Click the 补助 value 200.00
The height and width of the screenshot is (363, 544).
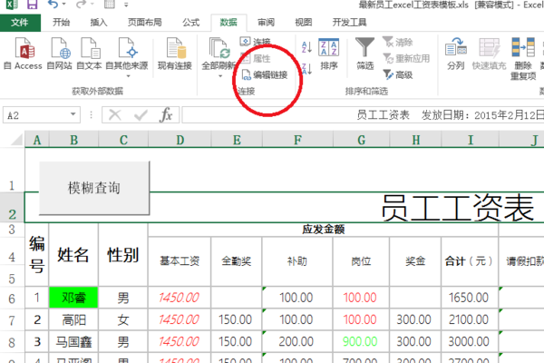[297, 342]
